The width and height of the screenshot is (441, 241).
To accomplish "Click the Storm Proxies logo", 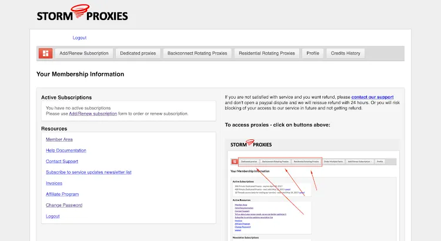I will [x=82, y=13].
